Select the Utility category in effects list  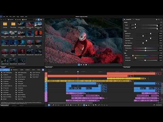coord(39,70)
